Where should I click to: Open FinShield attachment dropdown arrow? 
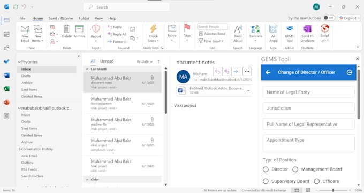(248, 90)
